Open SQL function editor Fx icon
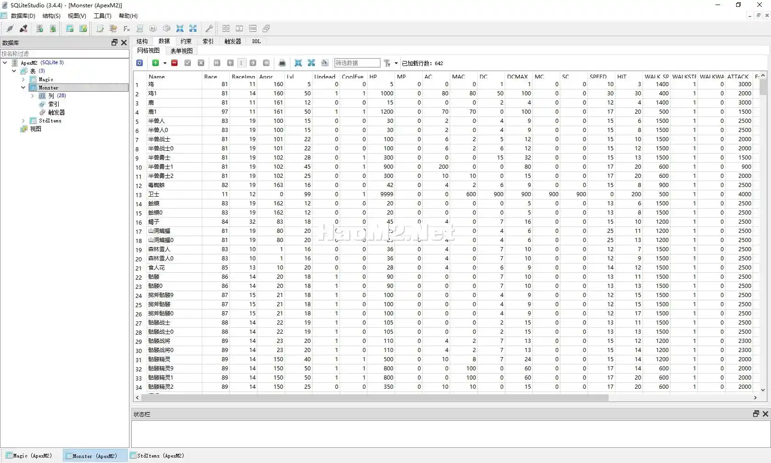This screenshot has width=771, height=463. tap(127, 28)
